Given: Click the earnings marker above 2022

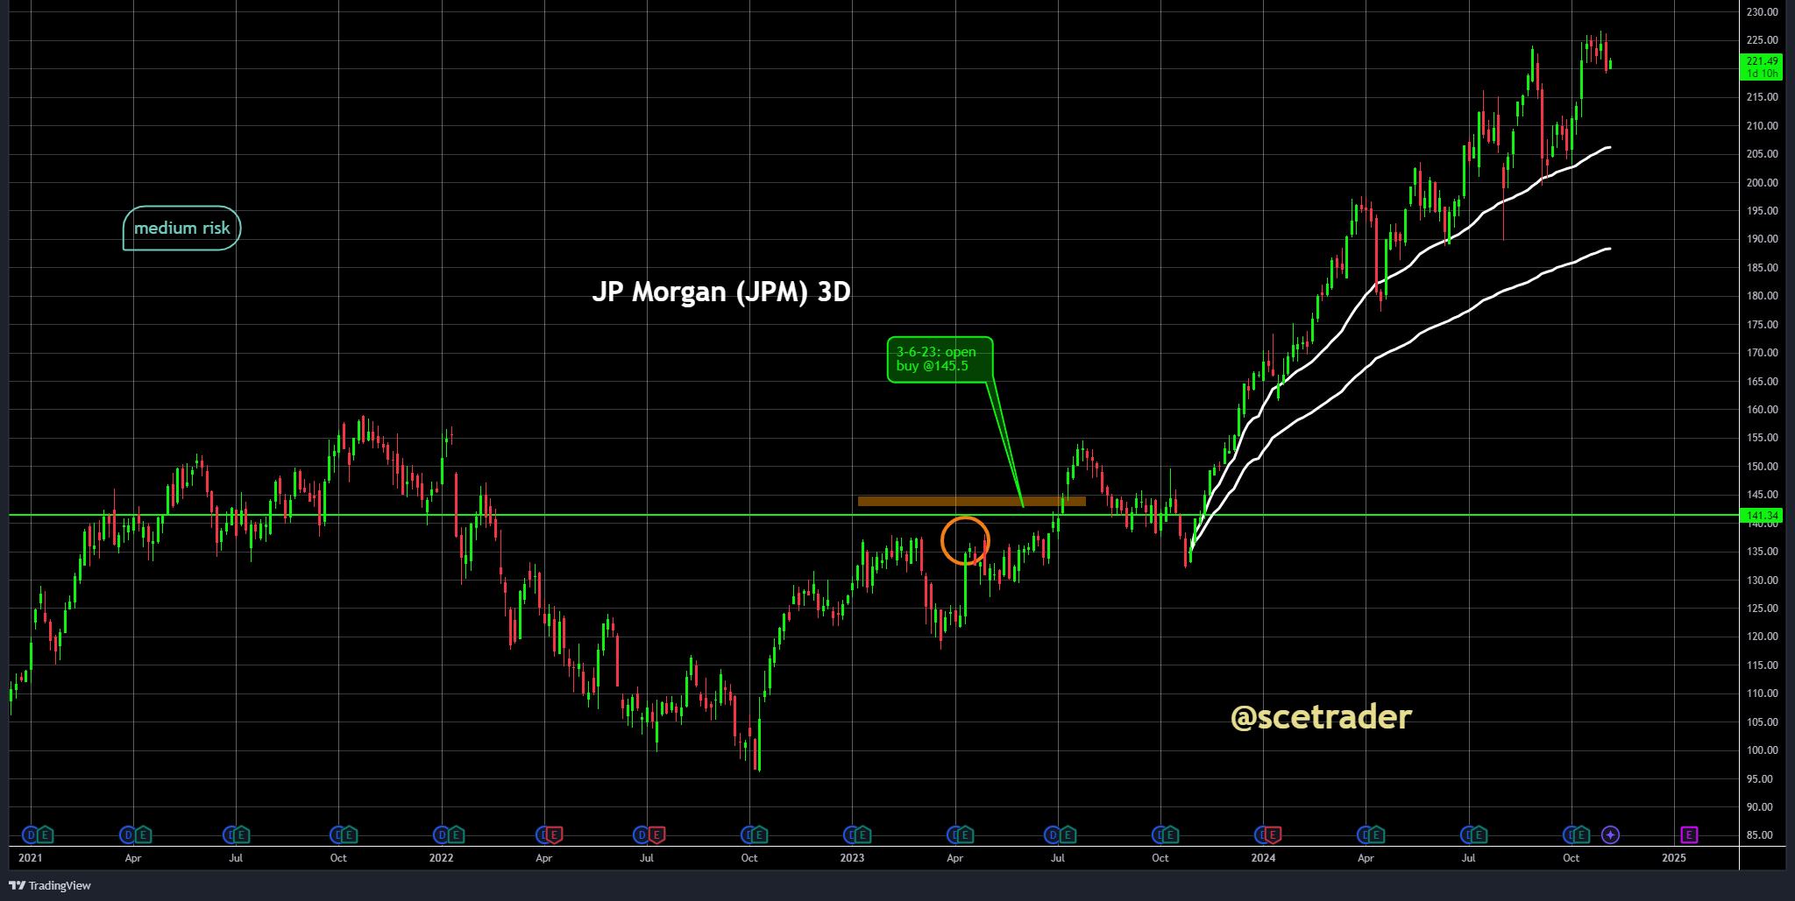Looking at the screenshot, I should pos(456,835).
